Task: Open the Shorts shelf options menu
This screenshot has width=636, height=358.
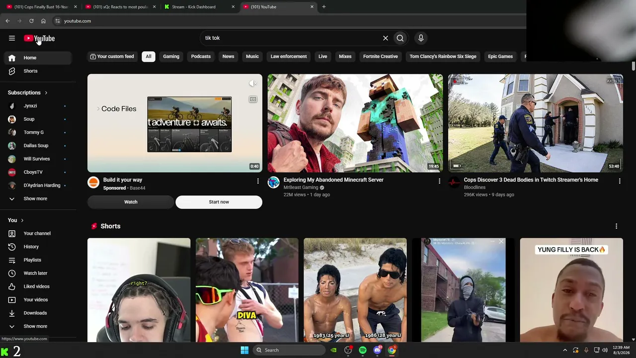Action: point(616,226)
